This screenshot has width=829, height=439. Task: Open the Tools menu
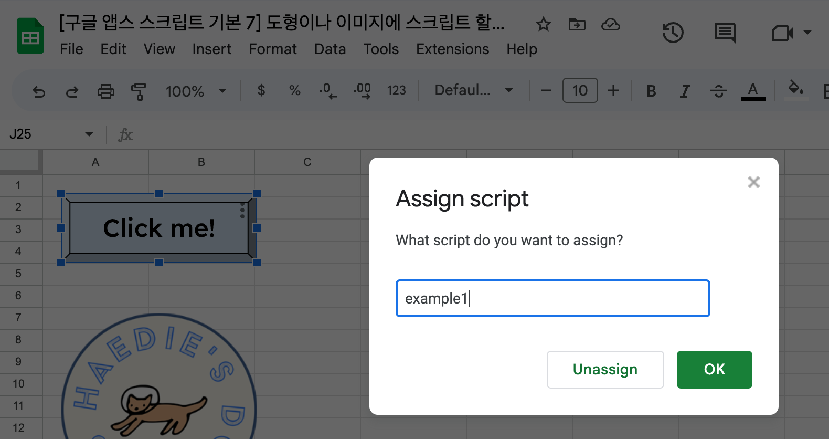click(x=381, y=49)
